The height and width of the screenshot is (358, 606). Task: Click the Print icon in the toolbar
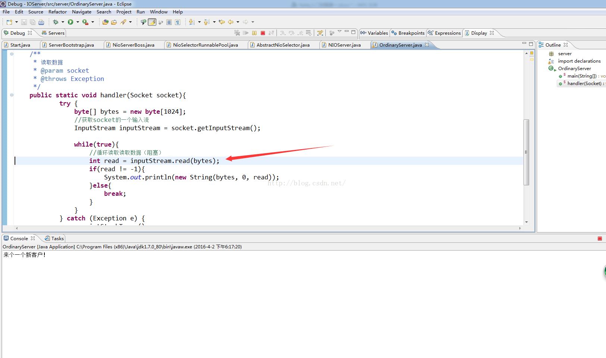41,22
